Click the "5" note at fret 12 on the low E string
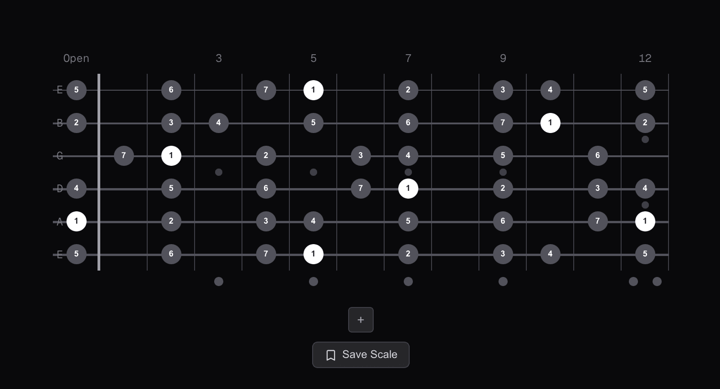Image resolution: width=720 pixels, height=389 pixels. (x=645, y=254)
